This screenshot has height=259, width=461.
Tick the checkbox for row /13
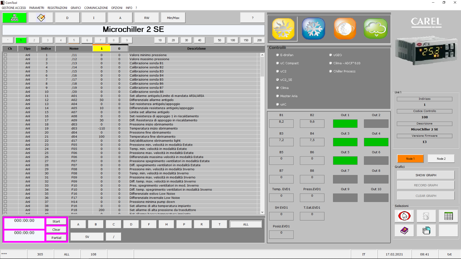tap(5, 63)
